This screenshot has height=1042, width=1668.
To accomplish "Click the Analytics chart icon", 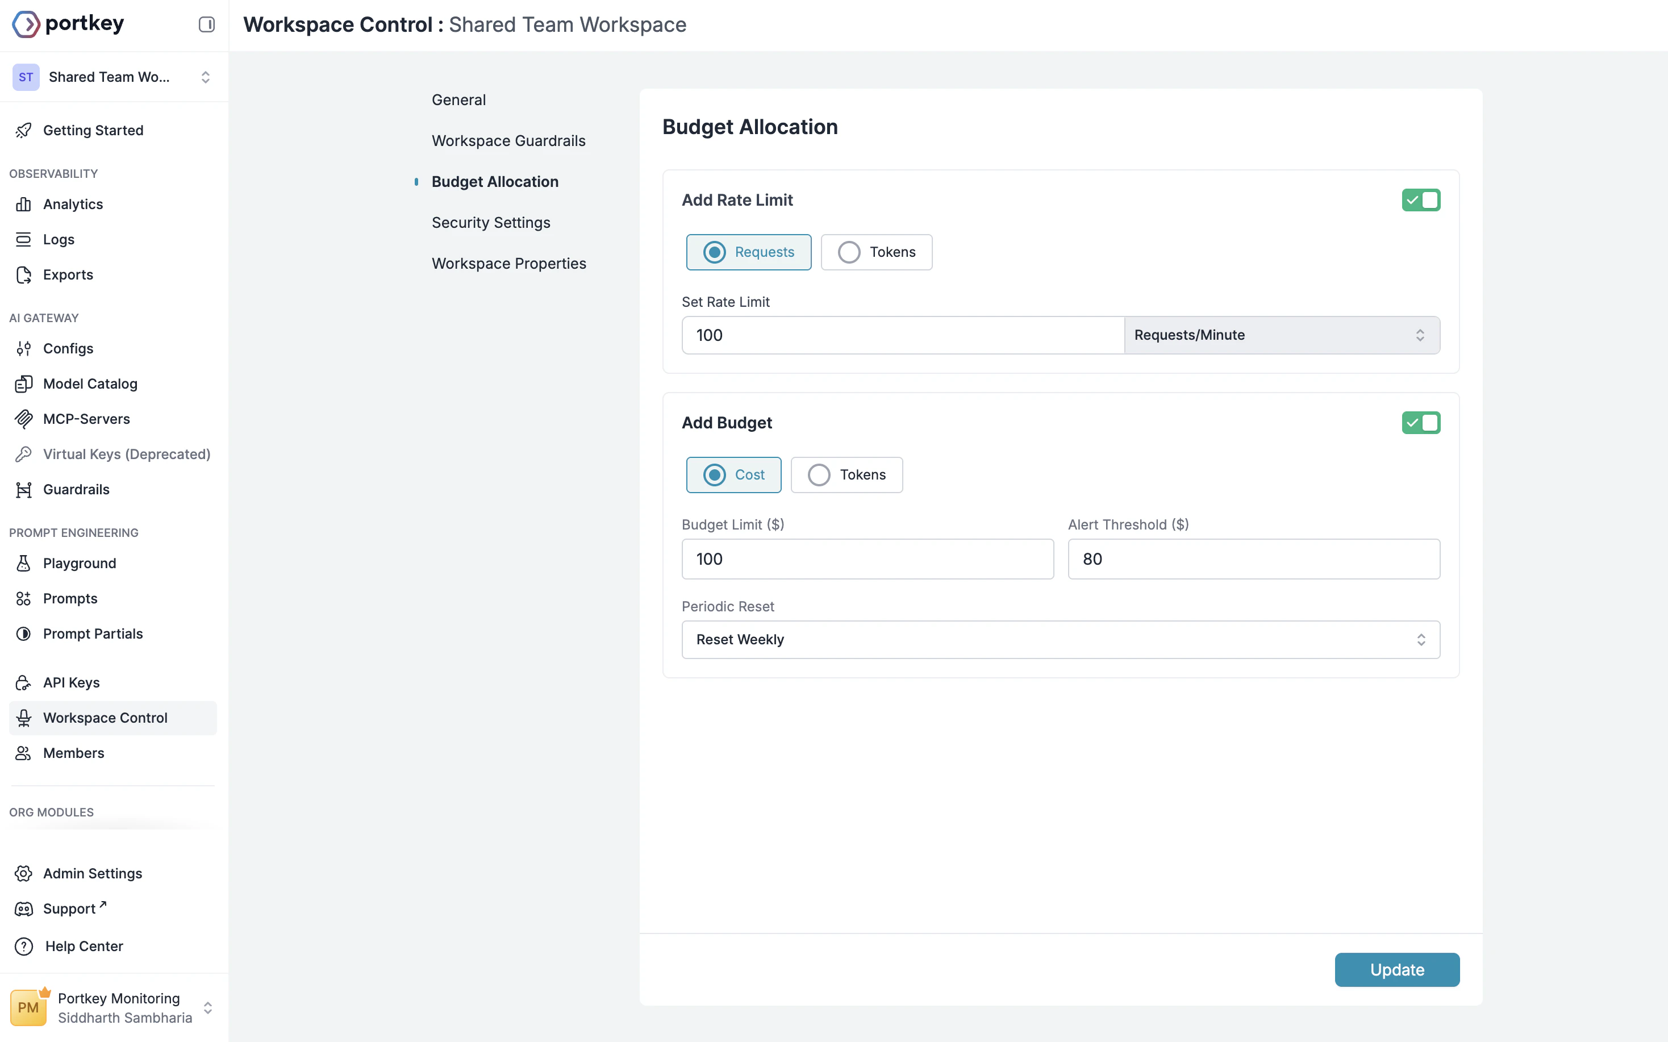I will point(23,204).
